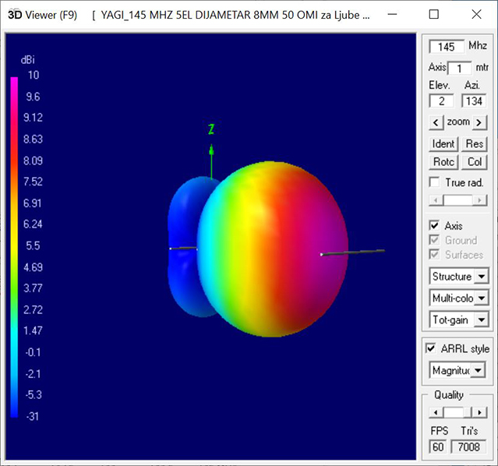Toggle the ARRL style checkbox
The image size is (498, 466).
(x=431, y=348)
